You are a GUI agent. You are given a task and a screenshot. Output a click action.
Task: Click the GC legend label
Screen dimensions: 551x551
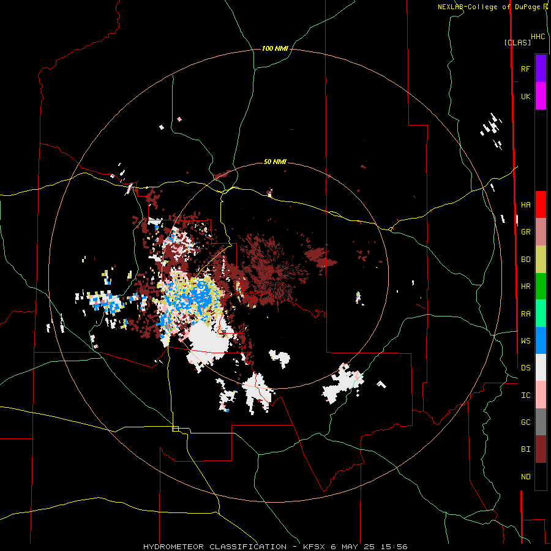(525, 422)
